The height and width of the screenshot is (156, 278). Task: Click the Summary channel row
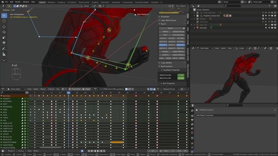[14, 96]
